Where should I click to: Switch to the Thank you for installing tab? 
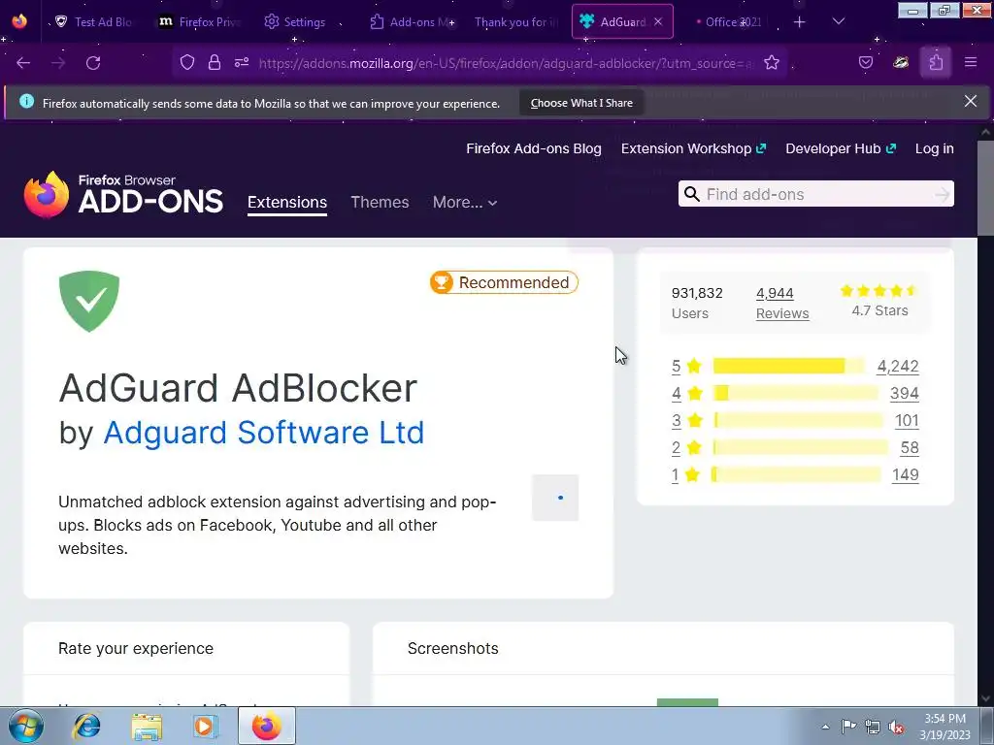[x=516, y=21]
